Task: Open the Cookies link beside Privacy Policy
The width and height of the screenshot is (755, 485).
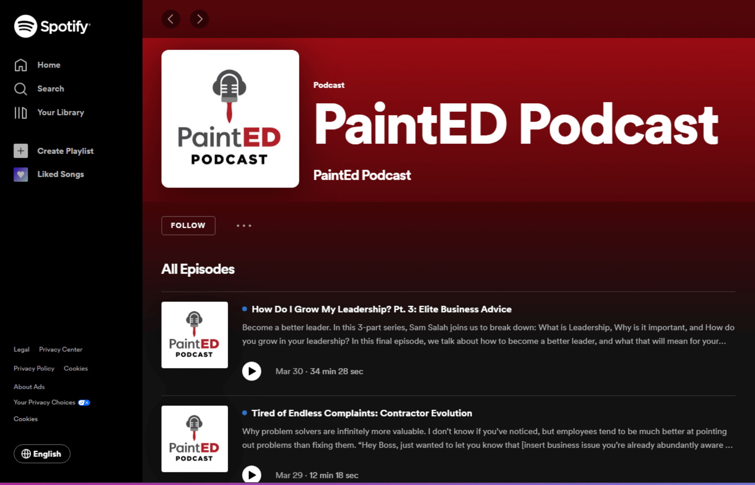Action: pos(76,368)
